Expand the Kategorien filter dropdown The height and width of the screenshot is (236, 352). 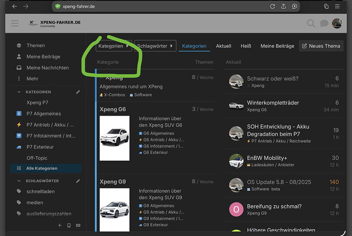114,46
